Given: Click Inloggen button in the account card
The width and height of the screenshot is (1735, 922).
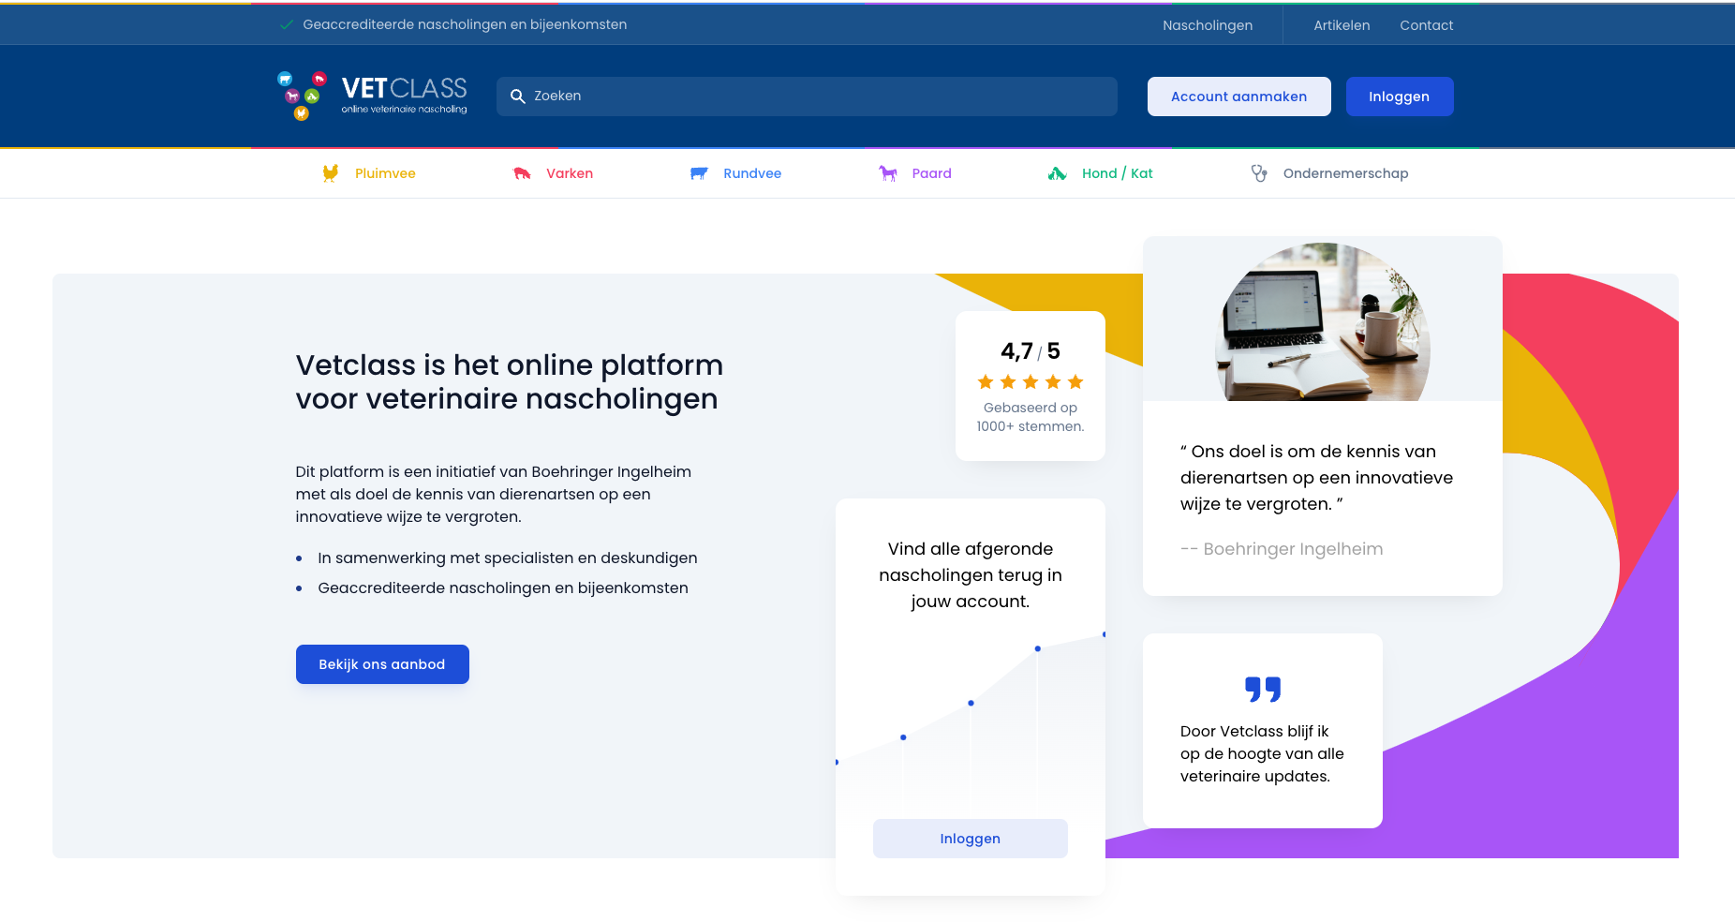Looking at the screenshot, I should point(970,839).
